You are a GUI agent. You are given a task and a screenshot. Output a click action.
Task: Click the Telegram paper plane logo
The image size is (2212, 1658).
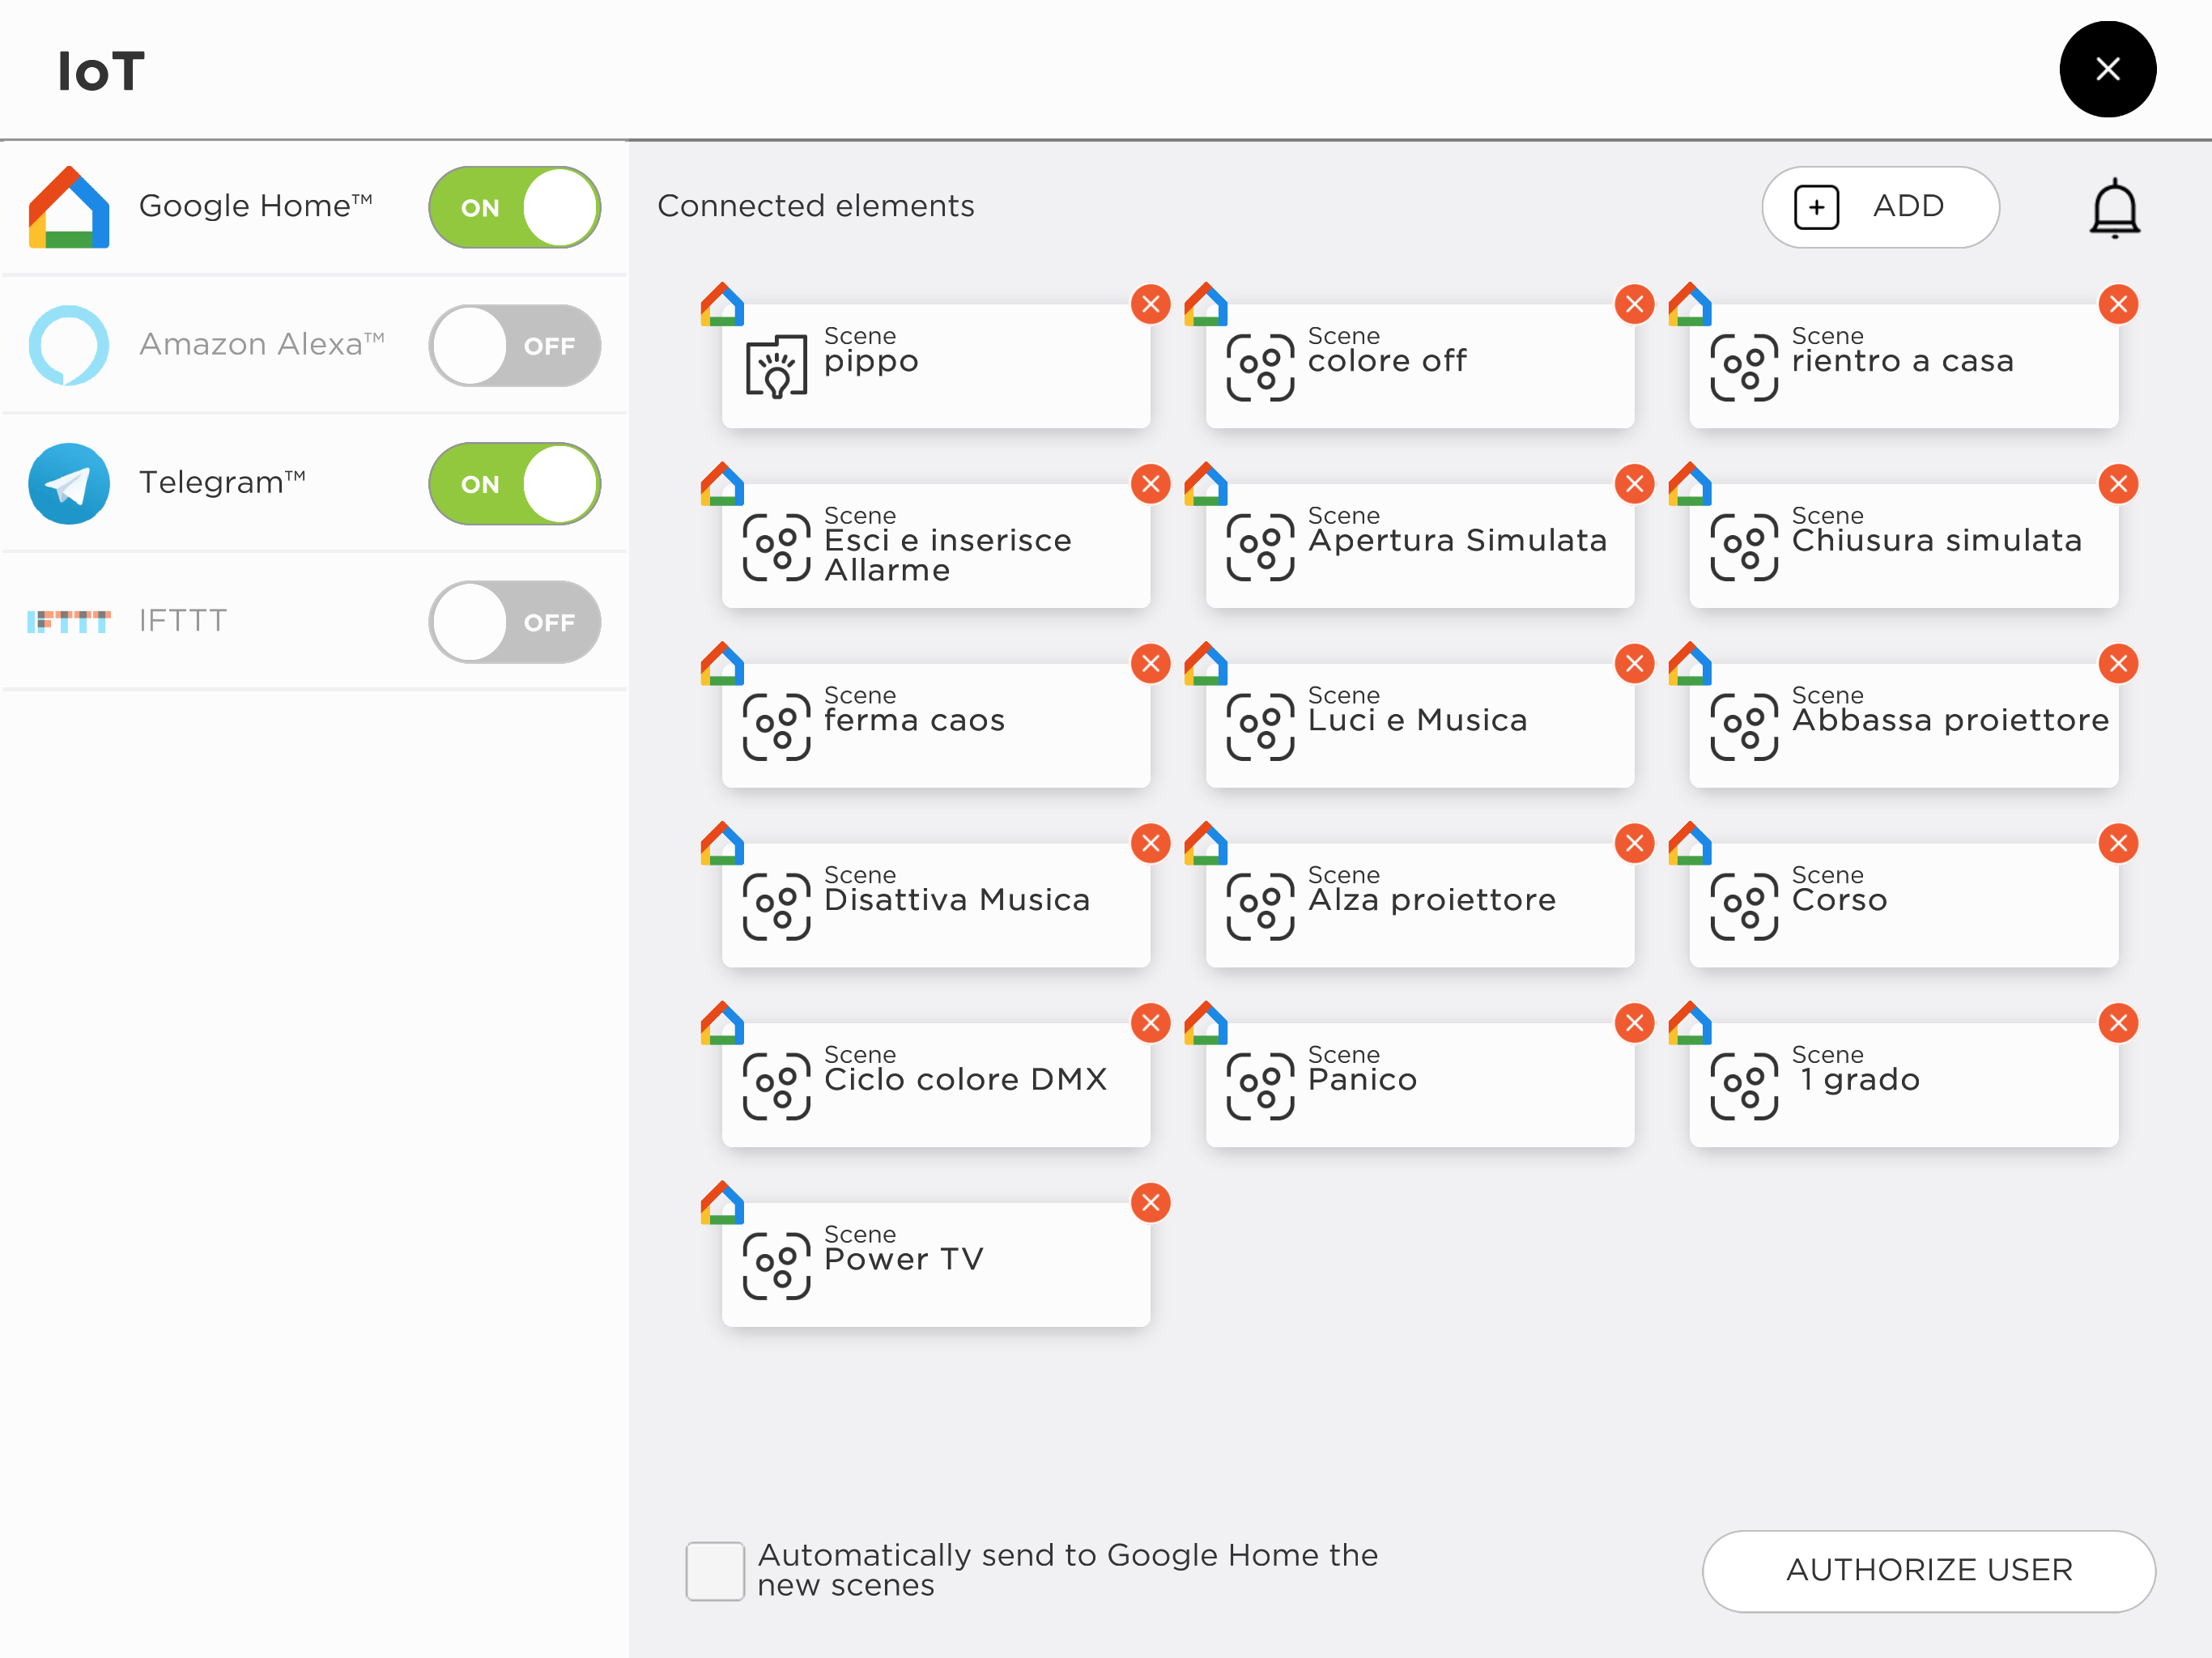click(69, 484)
